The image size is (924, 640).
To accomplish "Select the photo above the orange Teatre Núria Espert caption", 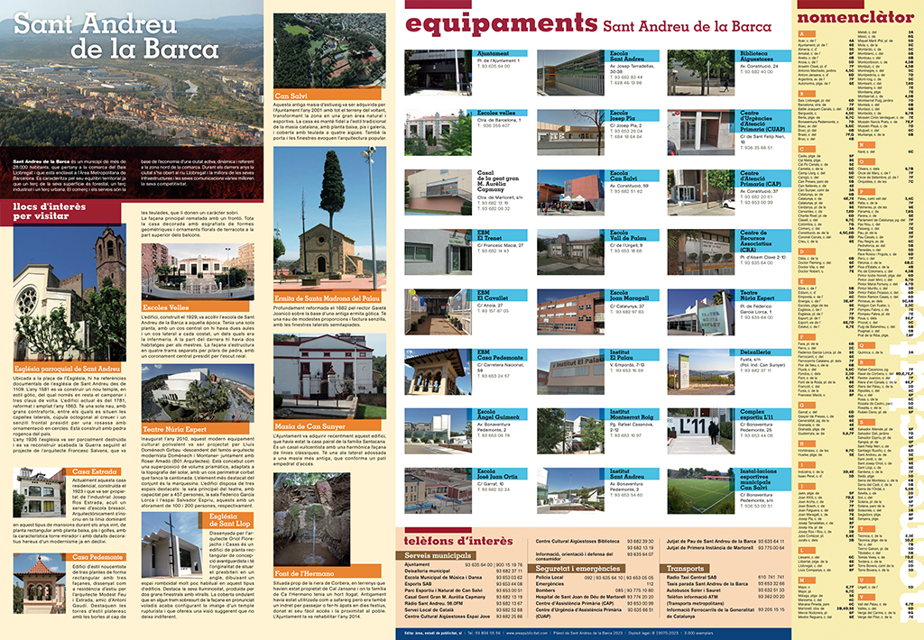I will [198, 393].
